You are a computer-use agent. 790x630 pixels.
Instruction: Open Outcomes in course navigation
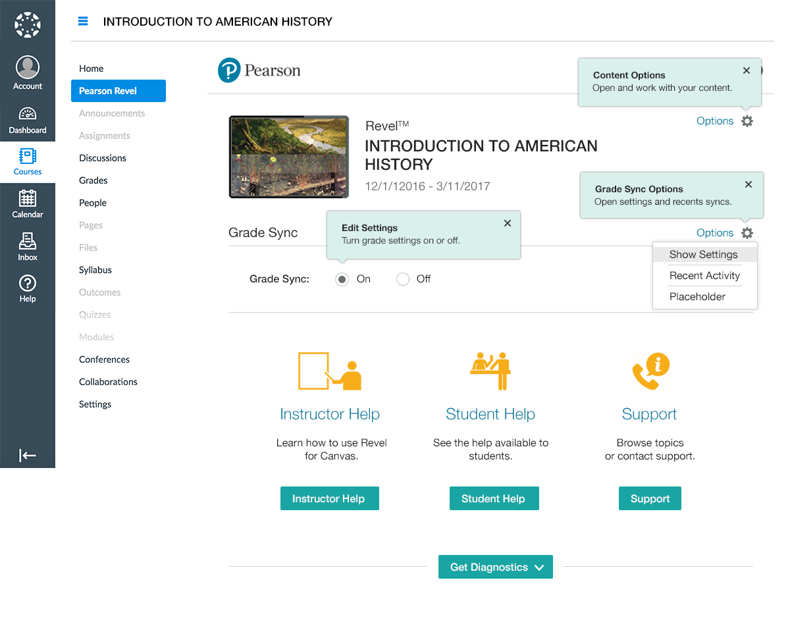coord(100,292)
